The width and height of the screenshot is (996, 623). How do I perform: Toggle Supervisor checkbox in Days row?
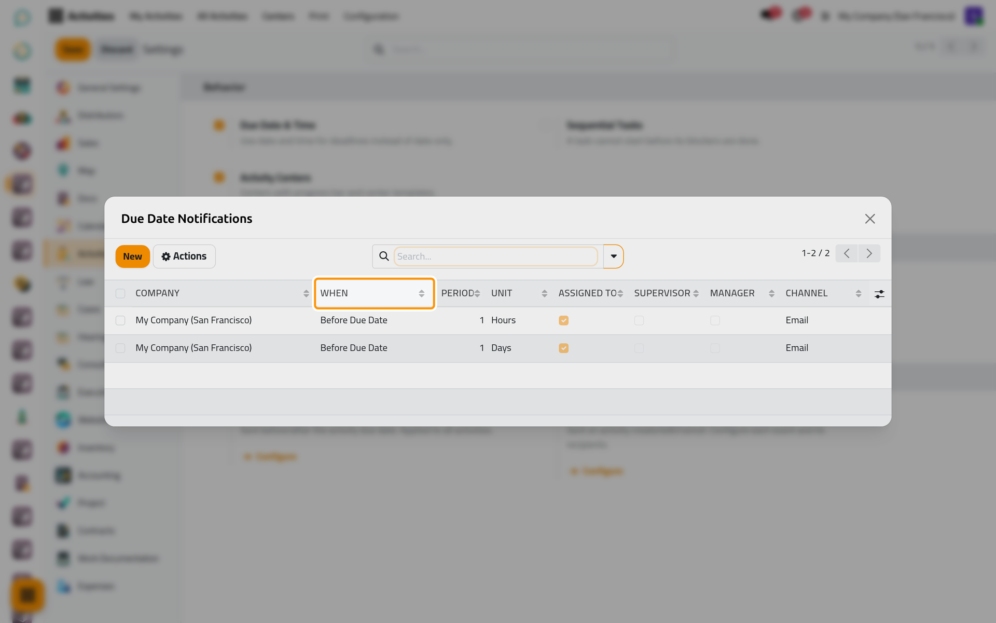(639, 348)
